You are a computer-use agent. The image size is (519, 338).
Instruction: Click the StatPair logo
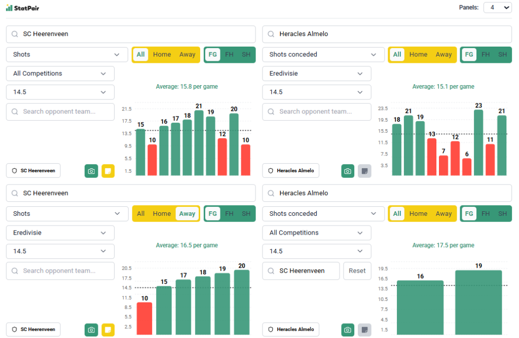click(x=24, y=8)
